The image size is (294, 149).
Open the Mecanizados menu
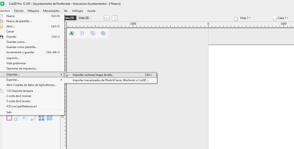pyautogui.click(x=51, y=11)
